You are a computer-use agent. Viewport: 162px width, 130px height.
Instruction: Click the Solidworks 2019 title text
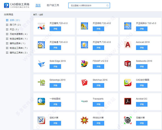coord(144,61)
